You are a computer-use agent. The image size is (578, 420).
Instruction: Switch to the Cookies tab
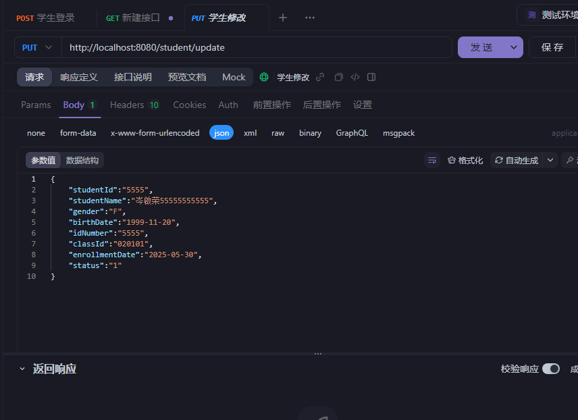click(190, 105)
